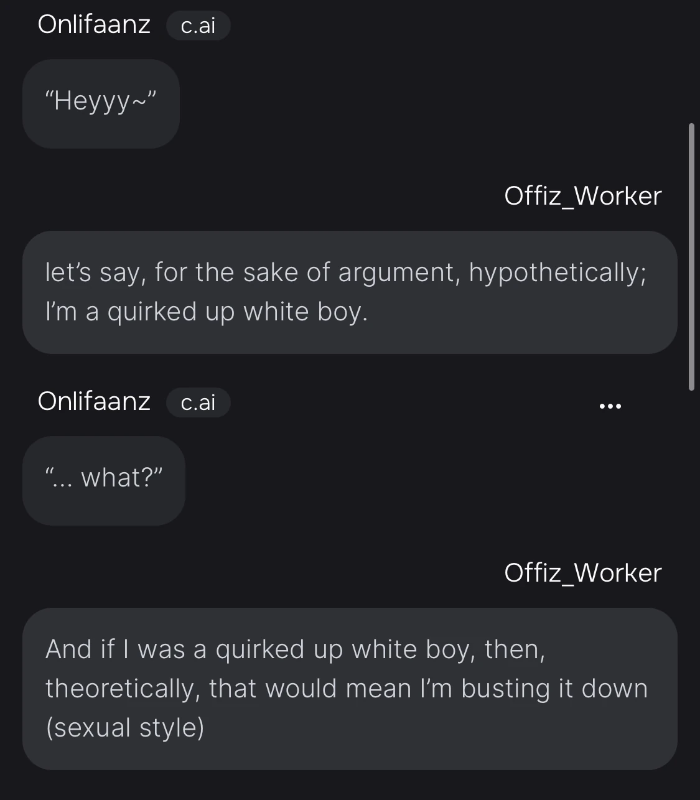Click the word "hypothetically;" in the message
This screenshot has width=700, height=800.
tap(558, 272)
